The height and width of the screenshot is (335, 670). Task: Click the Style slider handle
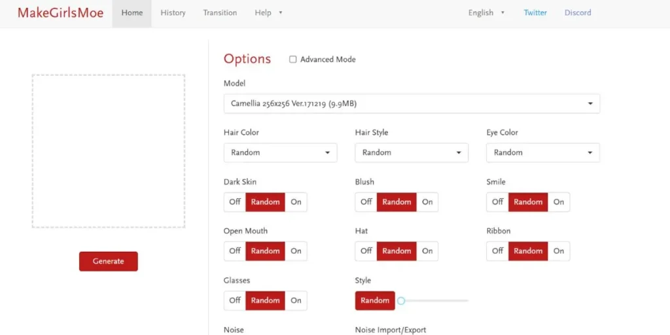tap(401, 301)
